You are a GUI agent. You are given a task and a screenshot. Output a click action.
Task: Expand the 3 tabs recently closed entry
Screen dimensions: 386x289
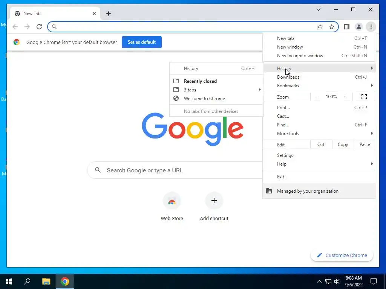point(216,90)
